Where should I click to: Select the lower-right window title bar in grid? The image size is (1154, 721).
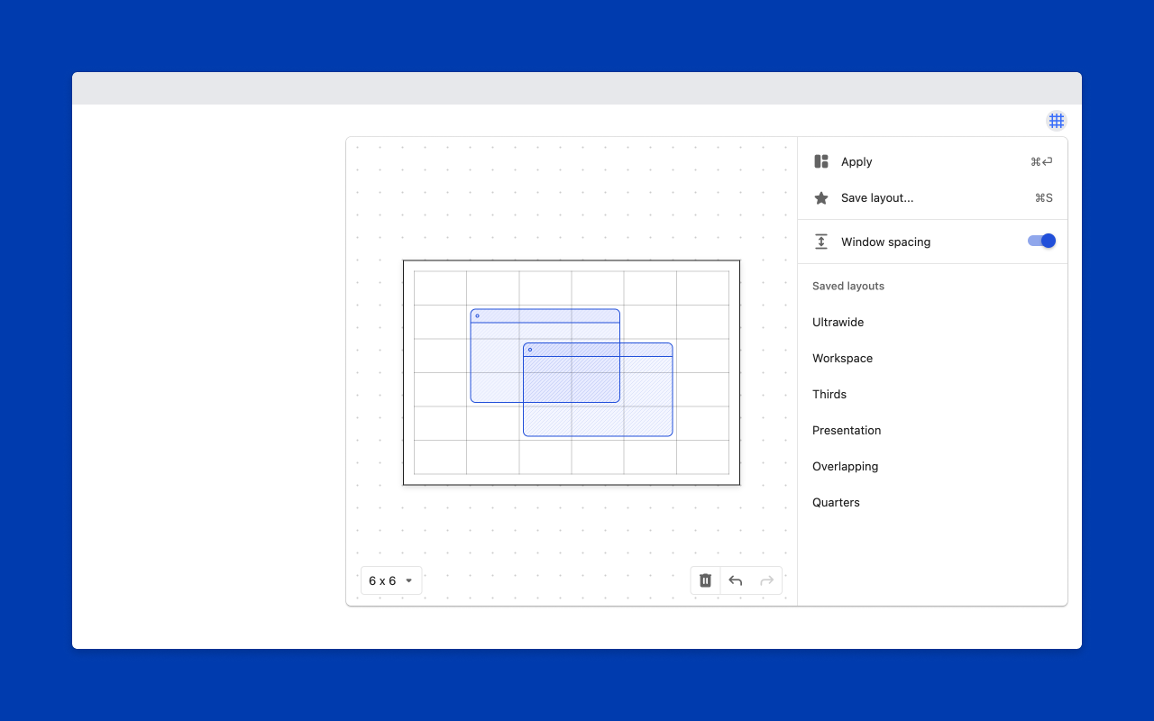(x=598, y=350)
